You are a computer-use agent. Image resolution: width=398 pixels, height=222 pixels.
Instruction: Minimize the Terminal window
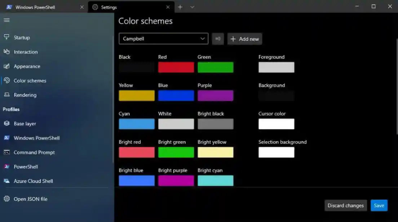point(357,6)
